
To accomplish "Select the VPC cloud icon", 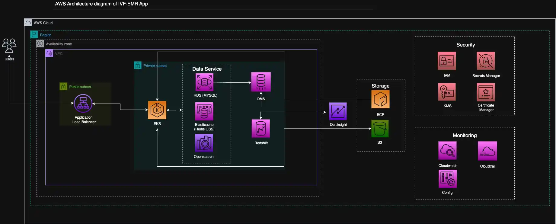I will pos(49,53).
